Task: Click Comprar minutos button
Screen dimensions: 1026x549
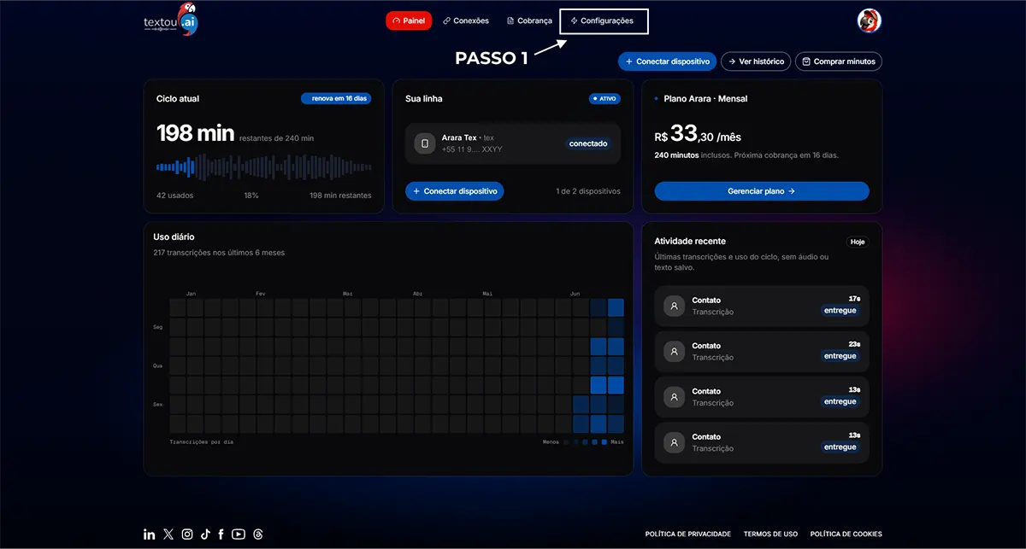Action: (838, 61)
